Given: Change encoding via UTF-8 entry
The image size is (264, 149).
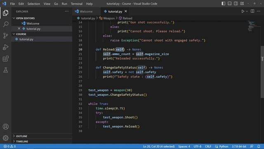Looking at the screenshot, I should pyautogui.click(x=197, y=147).
